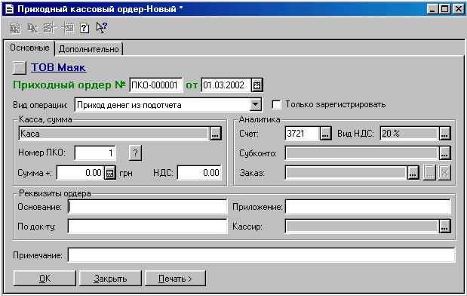The image size is (467, 296).
Task: Click the По док-ту text field
Action: coord(147,227)
